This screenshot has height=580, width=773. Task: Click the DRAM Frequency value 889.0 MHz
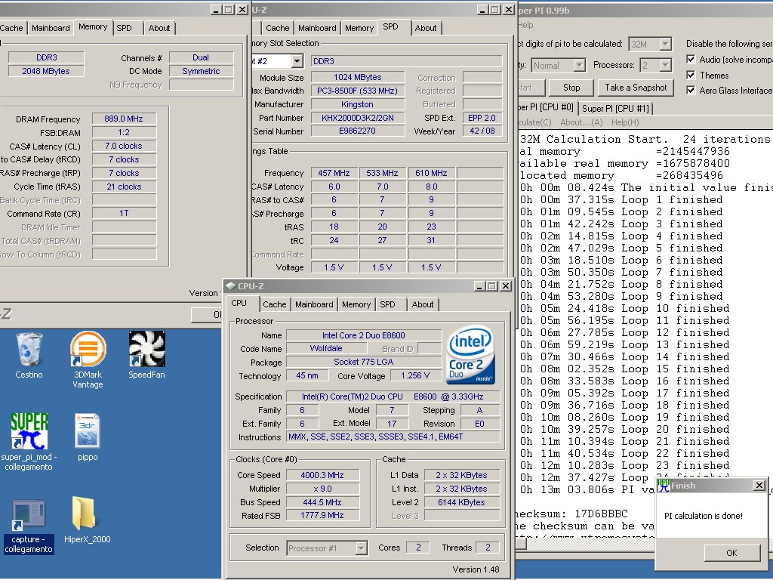(124, 119)
